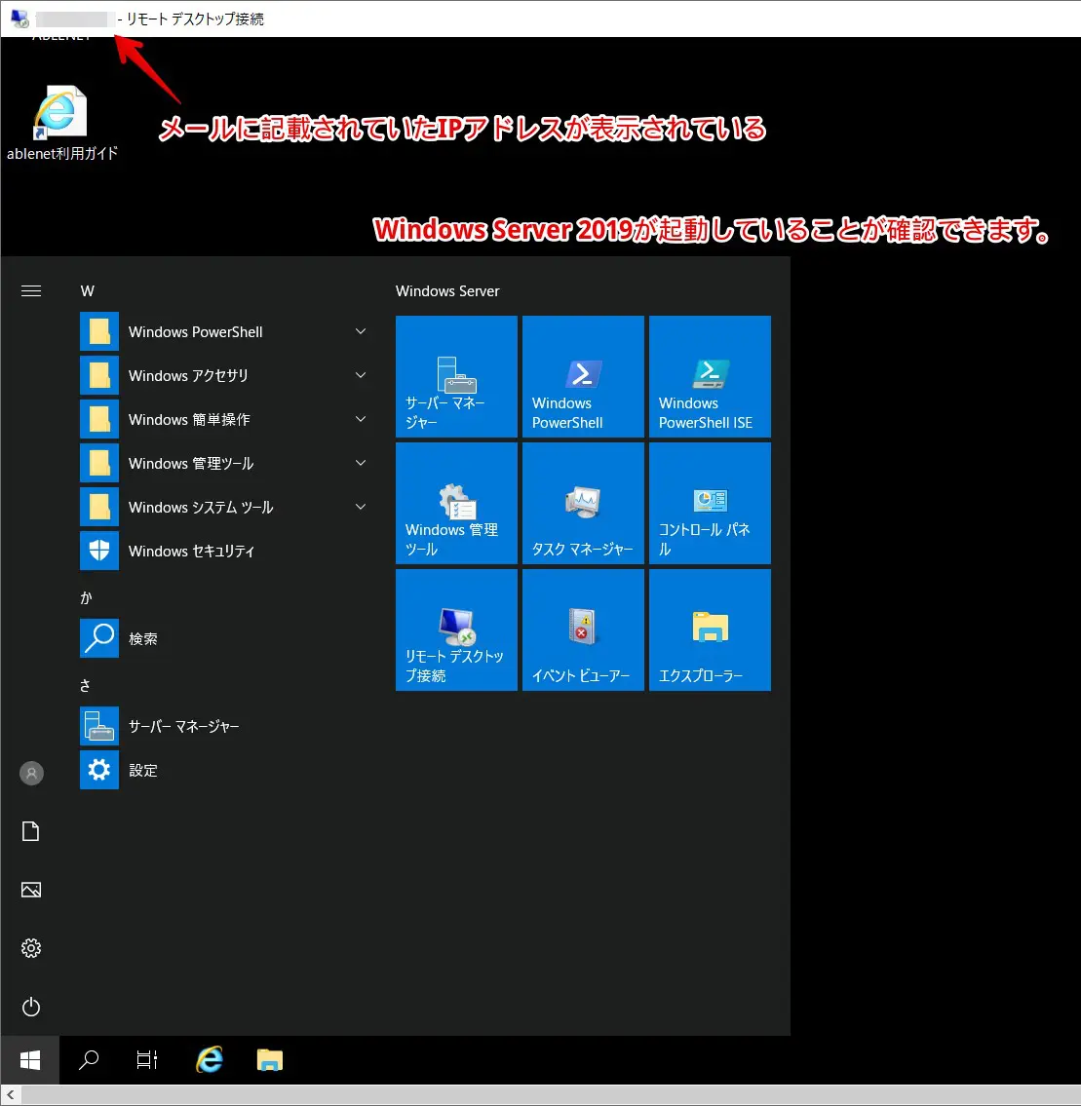
Task: Toggle the hamburger menu in Start
Action: 31,291
